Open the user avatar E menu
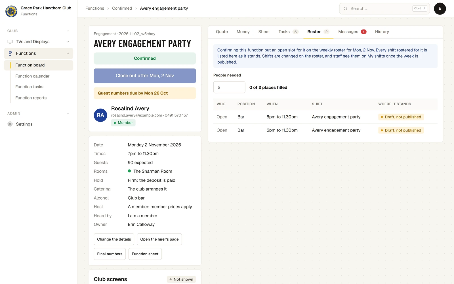The image size is (454, 284). pos(440,9)
